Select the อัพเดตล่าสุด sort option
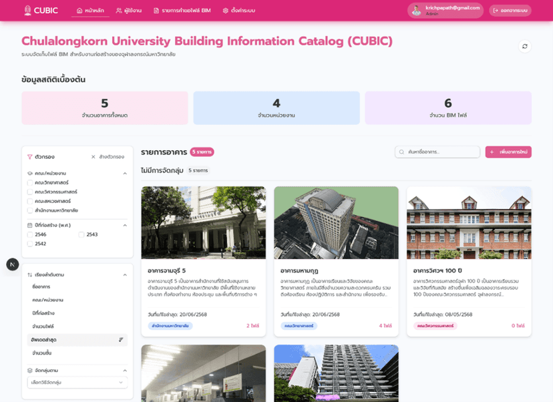This screenshot has height=402, width=553. pyautogui.click(x=77, y=340)
